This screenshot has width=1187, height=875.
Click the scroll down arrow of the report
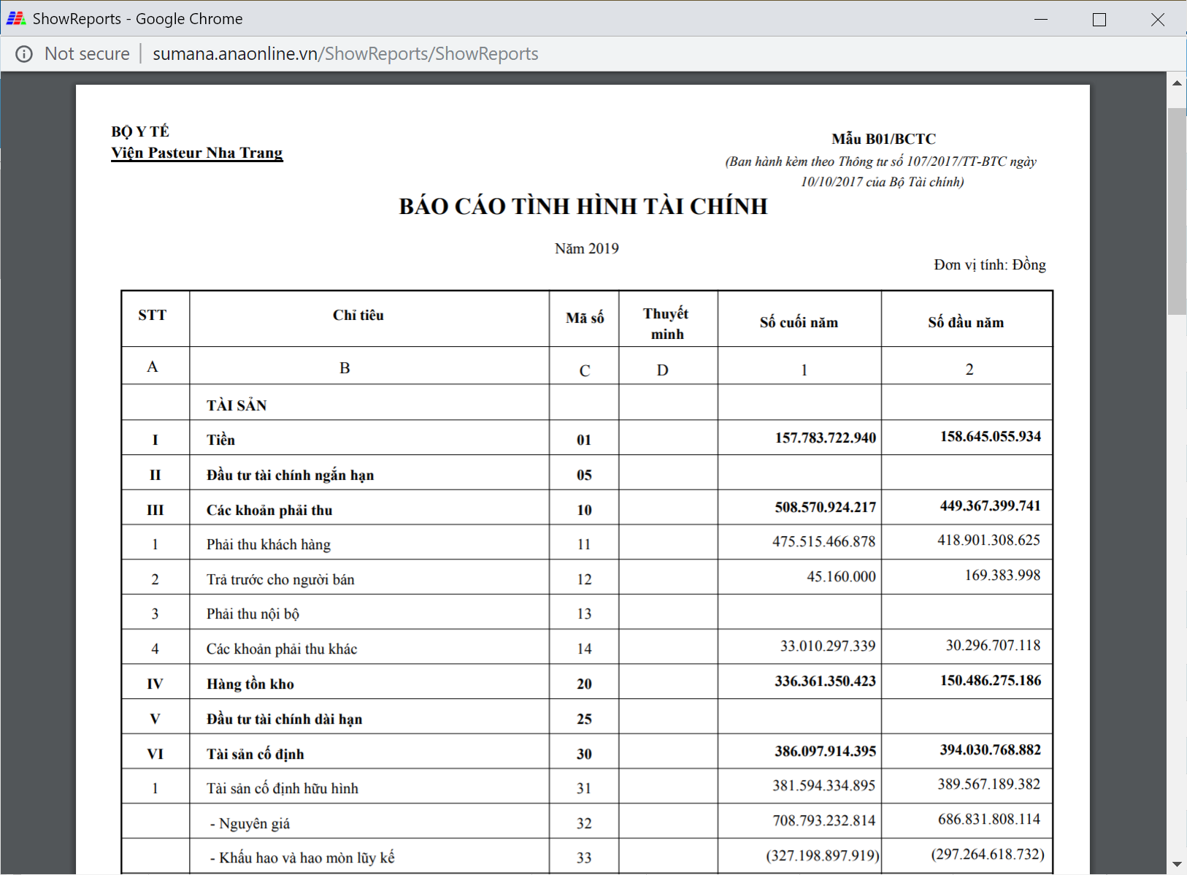click(x=1177, y=865)
